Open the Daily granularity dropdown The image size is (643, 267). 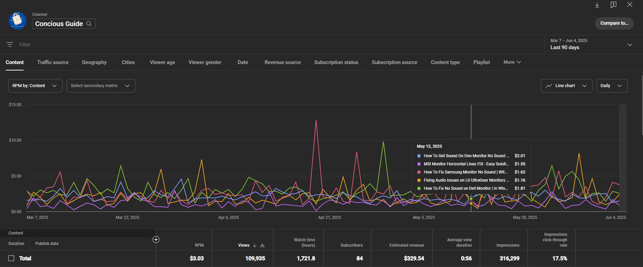(612, 86)
